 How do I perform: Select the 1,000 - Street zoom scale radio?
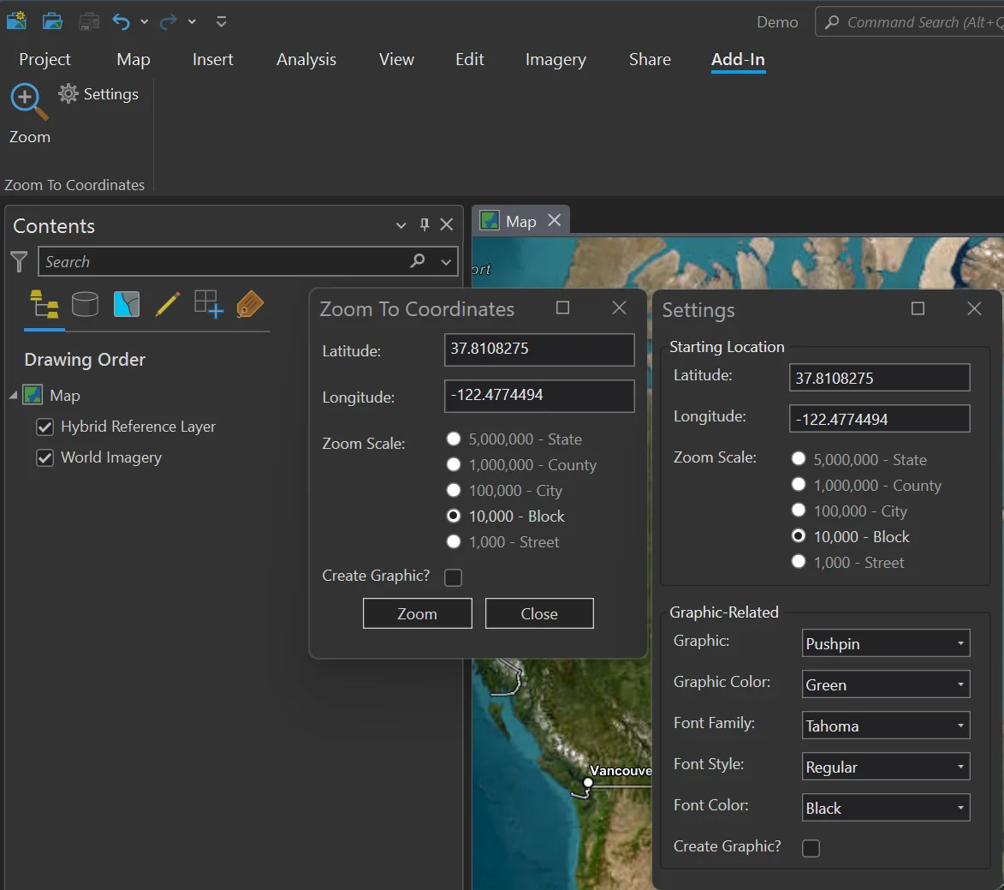(454, 541)
